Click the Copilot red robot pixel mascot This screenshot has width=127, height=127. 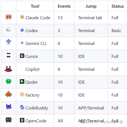click(x=8, y=69)
